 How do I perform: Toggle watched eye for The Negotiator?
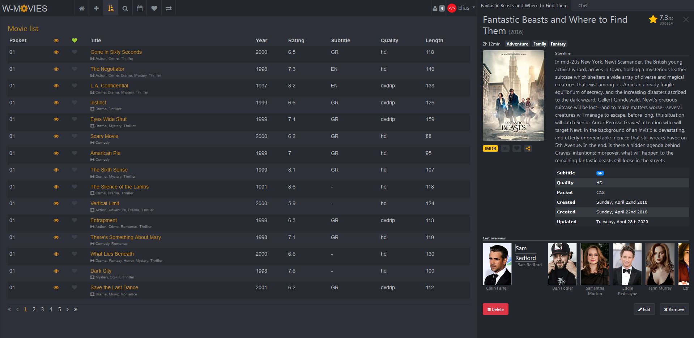coord(56,69)
